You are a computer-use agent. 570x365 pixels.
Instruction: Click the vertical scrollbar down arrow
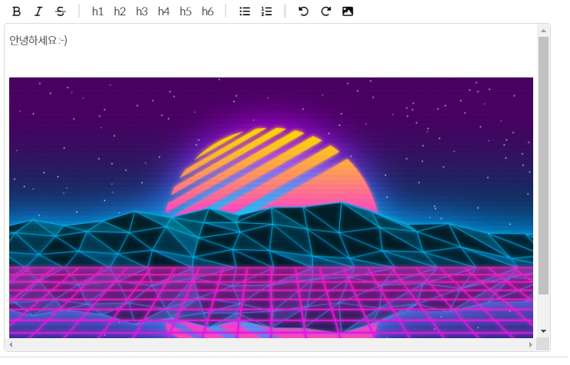click(x=543, y=330)
